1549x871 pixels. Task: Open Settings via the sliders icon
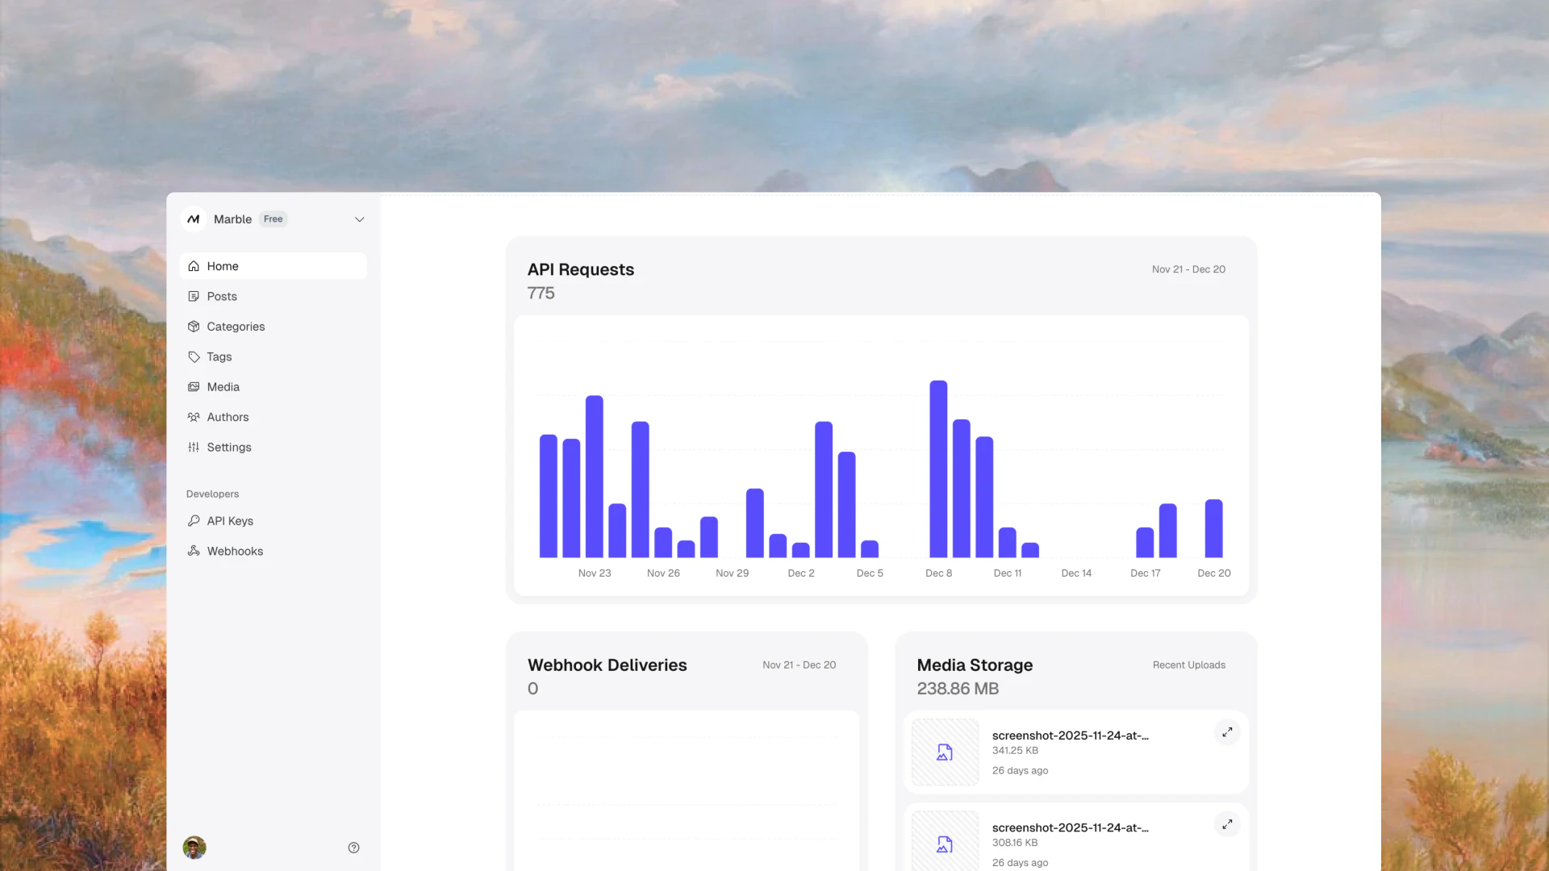tap(194, 447)
